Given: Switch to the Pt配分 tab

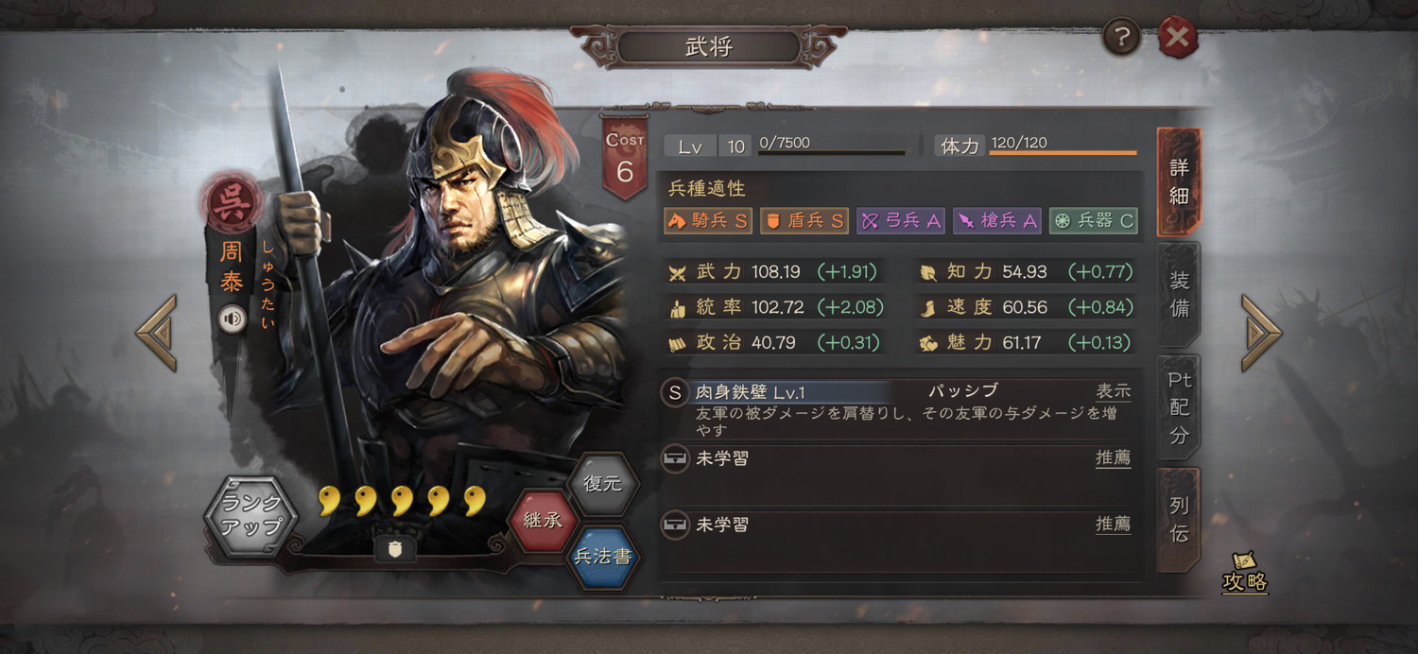Looking at the screenshot, I should tap(1179, 407).
